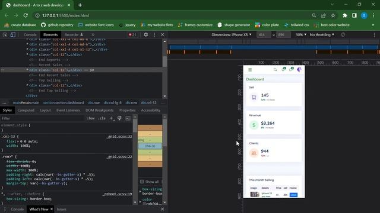Toggle the .cls class editor

[x=102, y=118]
